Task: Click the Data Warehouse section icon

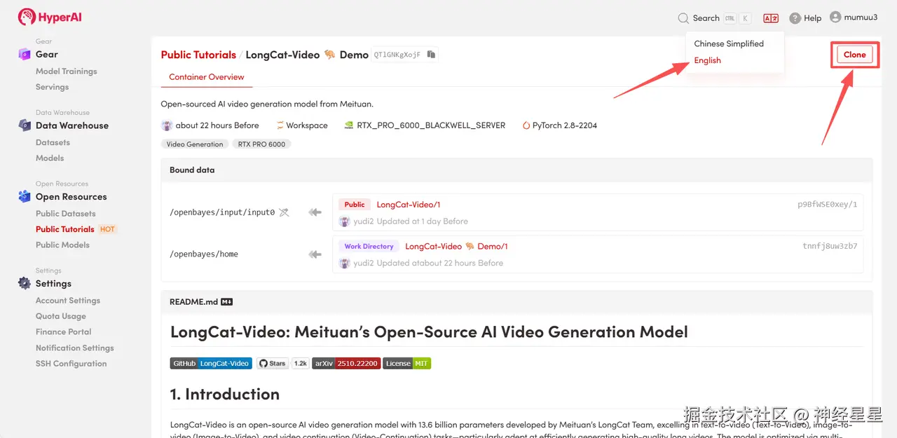Action: (x=25, y=125)
